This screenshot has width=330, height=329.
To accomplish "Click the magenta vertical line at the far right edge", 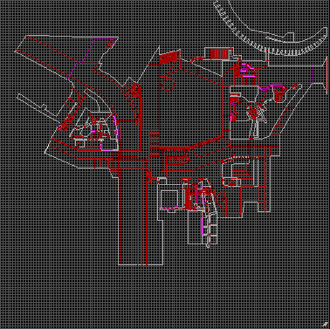I will 313,75.
